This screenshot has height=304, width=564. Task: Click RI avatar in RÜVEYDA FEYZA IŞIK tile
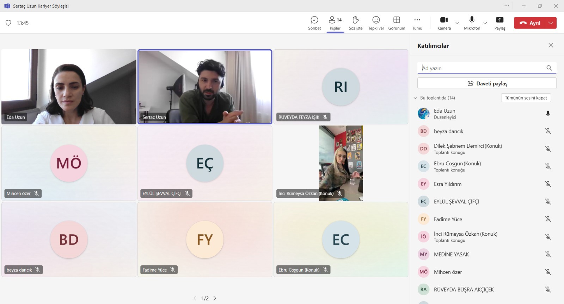coord(341,87)
